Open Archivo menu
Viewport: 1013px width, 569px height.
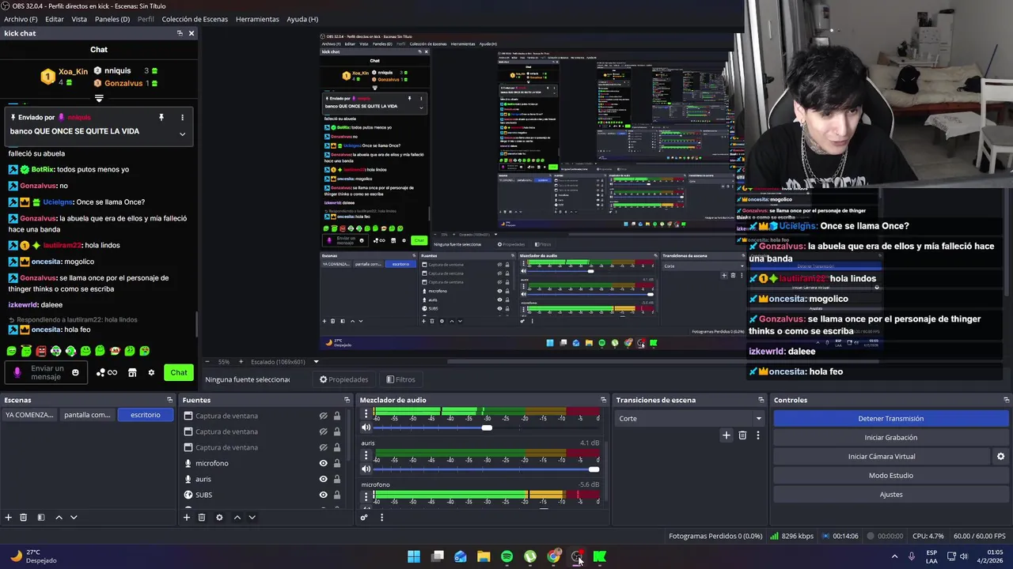point(21,19)
